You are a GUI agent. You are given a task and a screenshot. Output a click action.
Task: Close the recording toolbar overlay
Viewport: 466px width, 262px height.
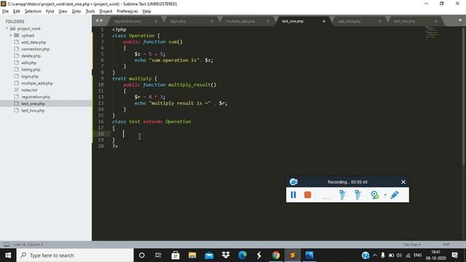tap(403, 182)
